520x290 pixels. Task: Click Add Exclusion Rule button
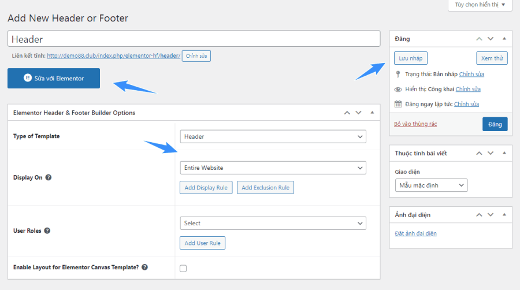[265, 188]
